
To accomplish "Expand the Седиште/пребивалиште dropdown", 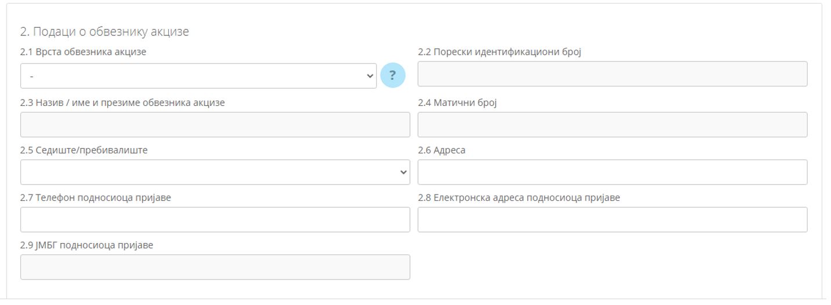I will pyautogui.click(x=215, y=172).
